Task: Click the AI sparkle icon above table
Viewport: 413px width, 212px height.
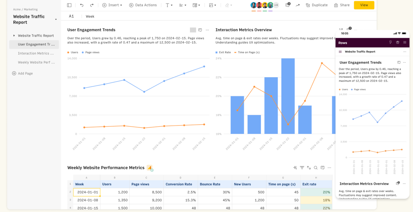Action: pyautogui.click(x=295, y=168)
